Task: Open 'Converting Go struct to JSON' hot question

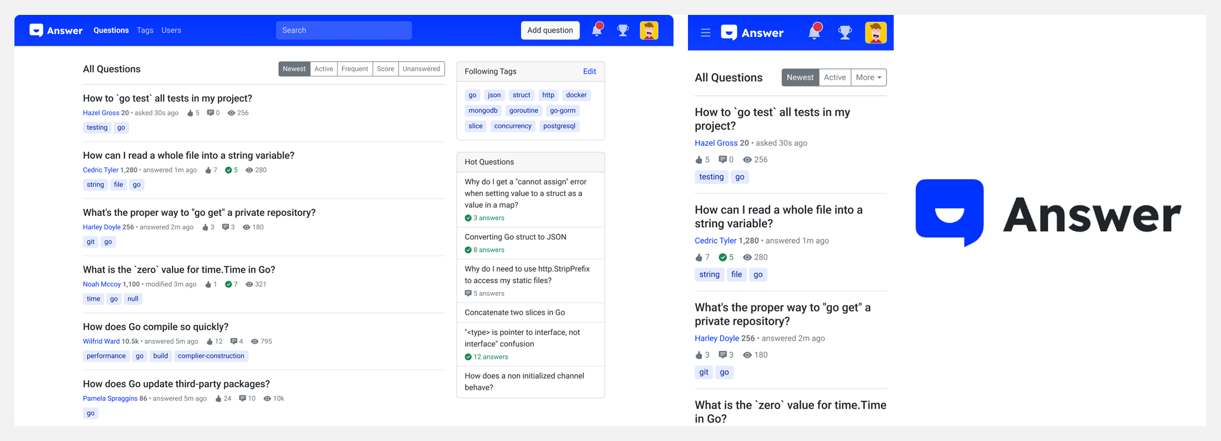Action: pos(515,237)
